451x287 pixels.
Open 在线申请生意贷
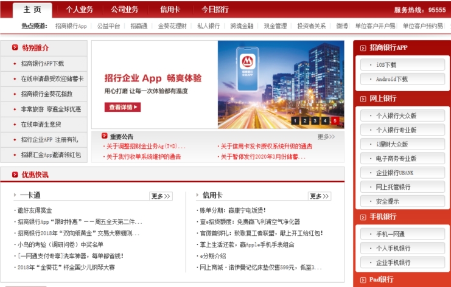click(x=41, y=125)
